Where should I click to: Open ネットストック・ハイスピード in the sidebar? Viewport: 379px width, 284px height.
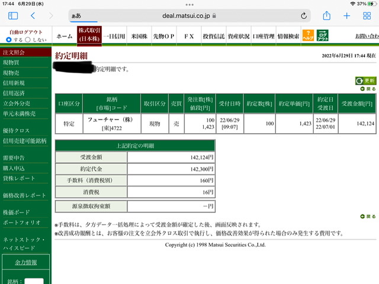point(24,244)
